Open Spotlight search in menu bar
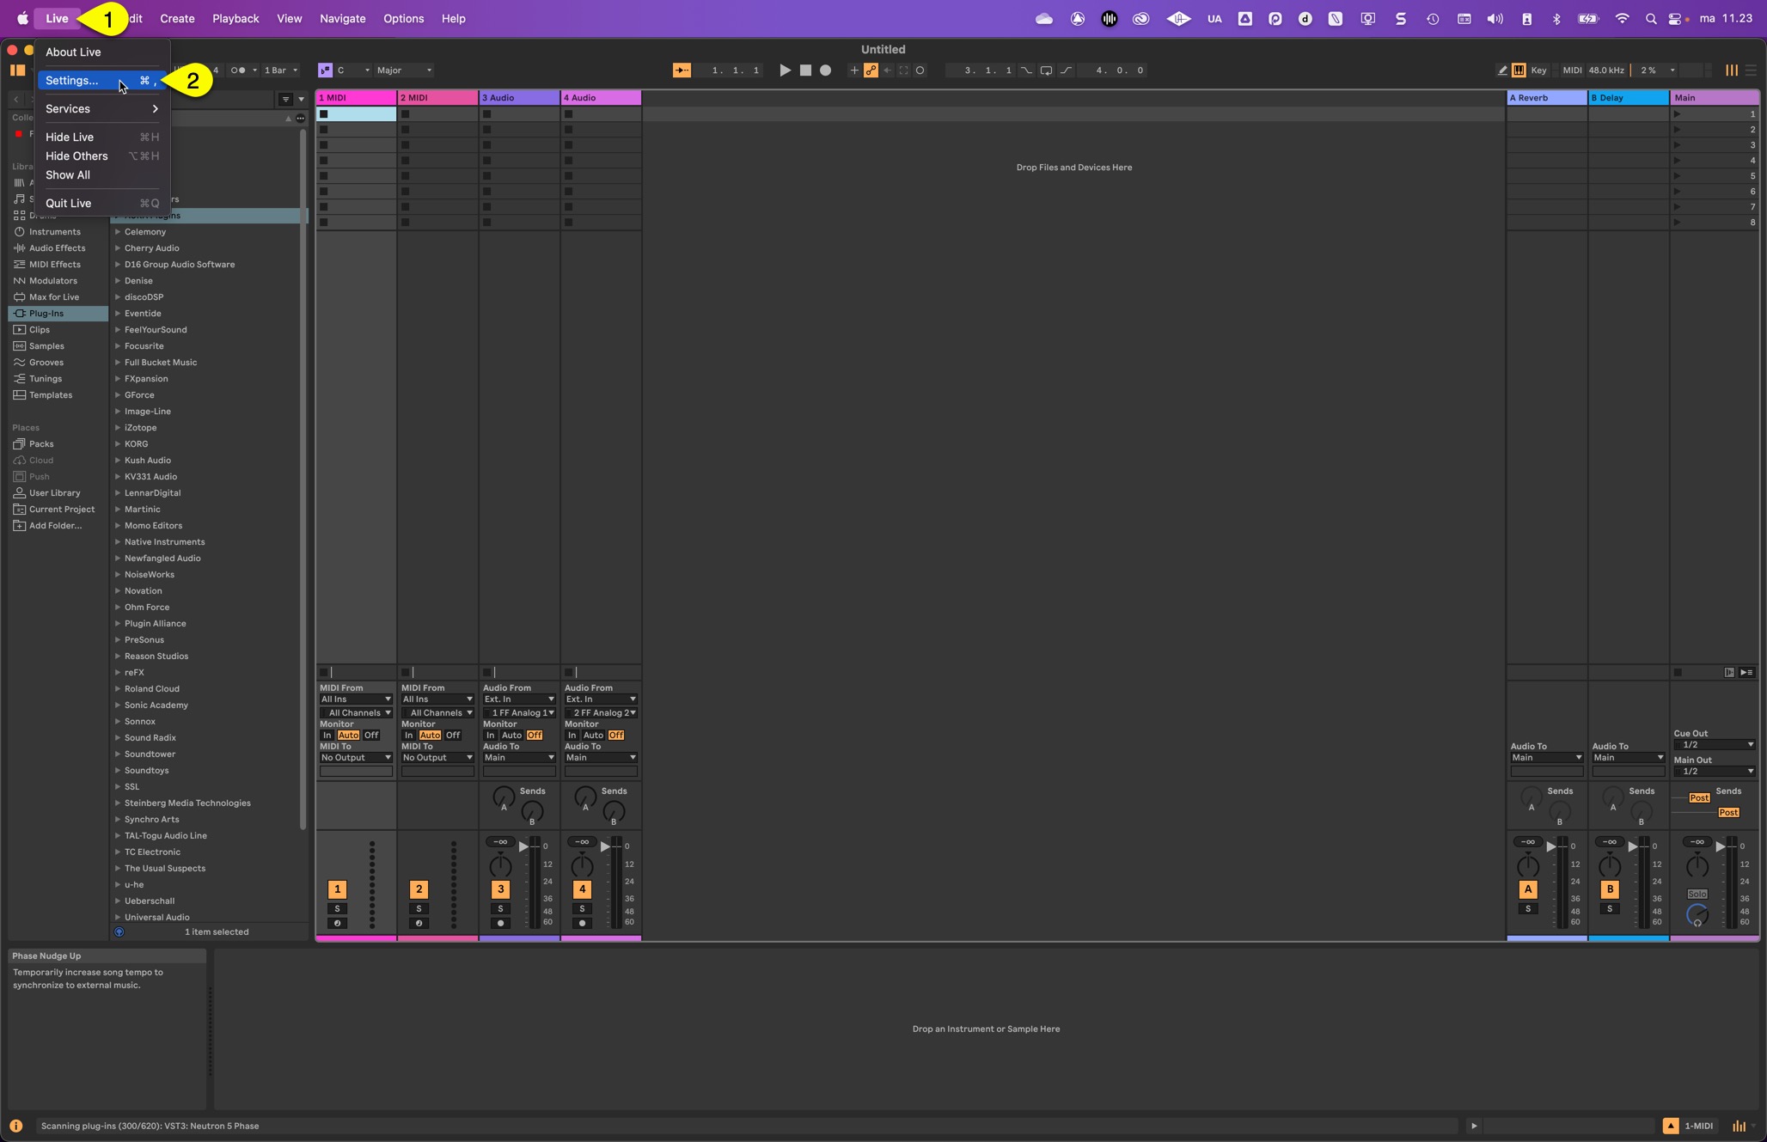The height and width of the screenshot is (1142, 1767). point(1650,19)
